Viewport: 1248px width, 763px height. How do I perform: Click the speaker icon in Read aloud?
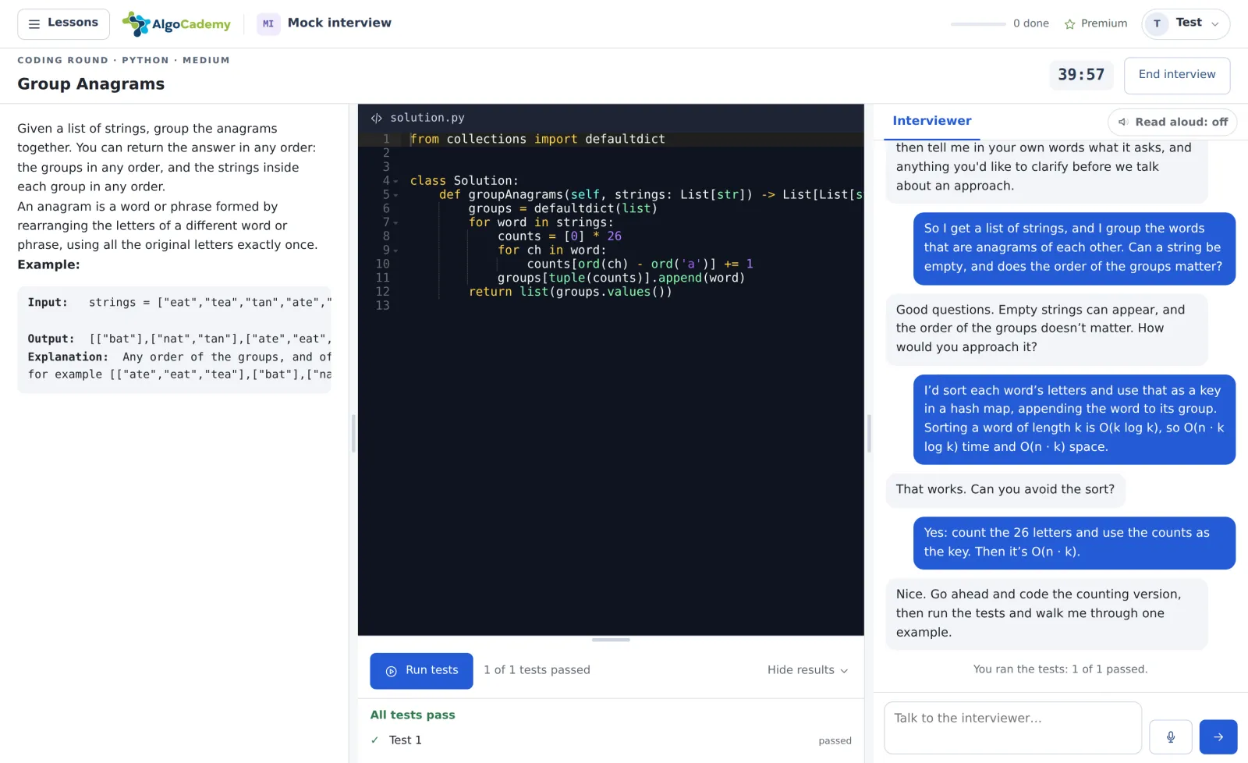click(1123, 122)
